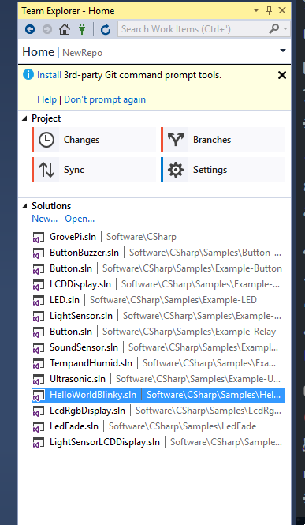Select LedFade.sln solution
The height and width of the screenshot is (525, 305).
pyautogui.click(x=158, y=426)
